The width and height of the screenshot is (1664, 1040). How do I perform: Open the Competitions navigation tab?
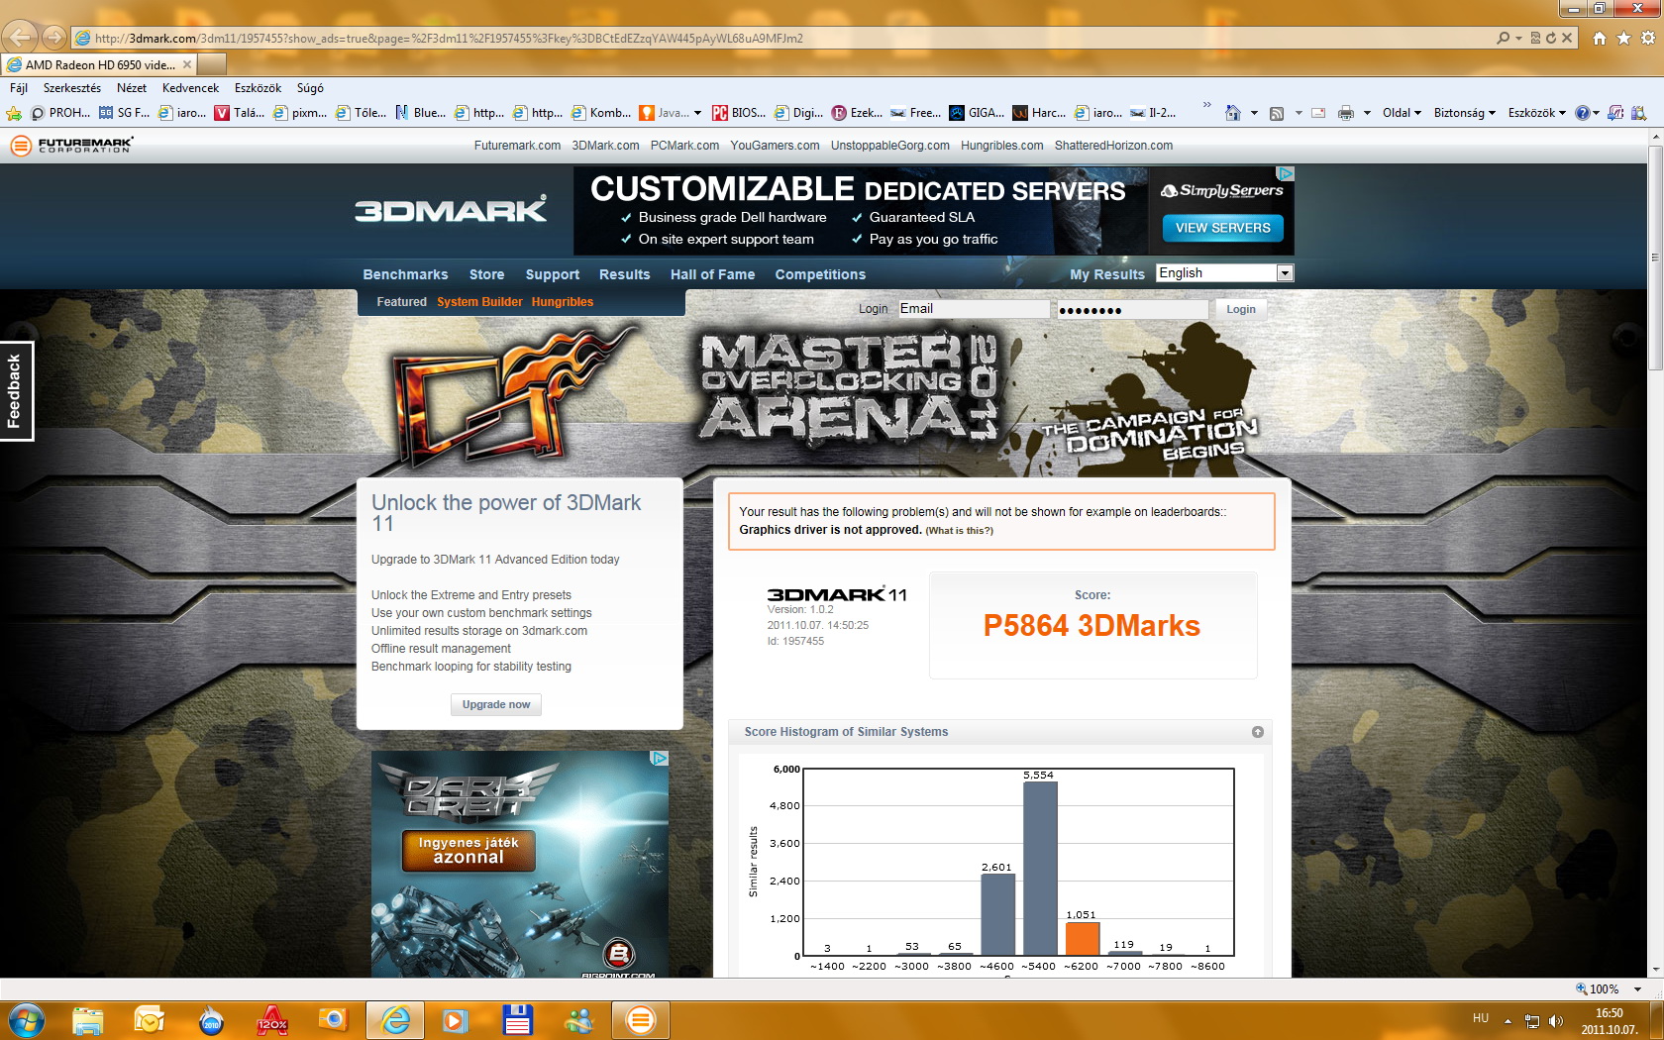point(820,274)
